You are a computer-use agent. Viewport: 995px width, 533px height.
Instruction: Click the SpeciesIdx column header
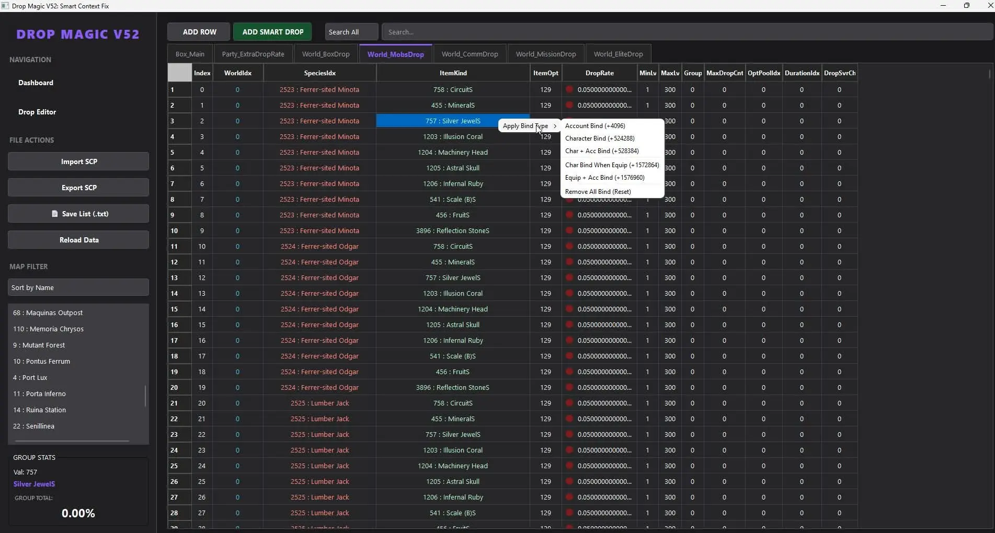pyautogui.click(x=319, y=73)
